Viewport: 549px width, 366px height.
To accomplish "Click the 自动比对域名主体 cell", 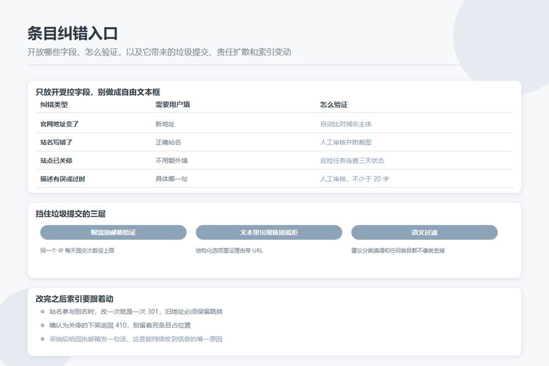I will (x=345, y=124).
